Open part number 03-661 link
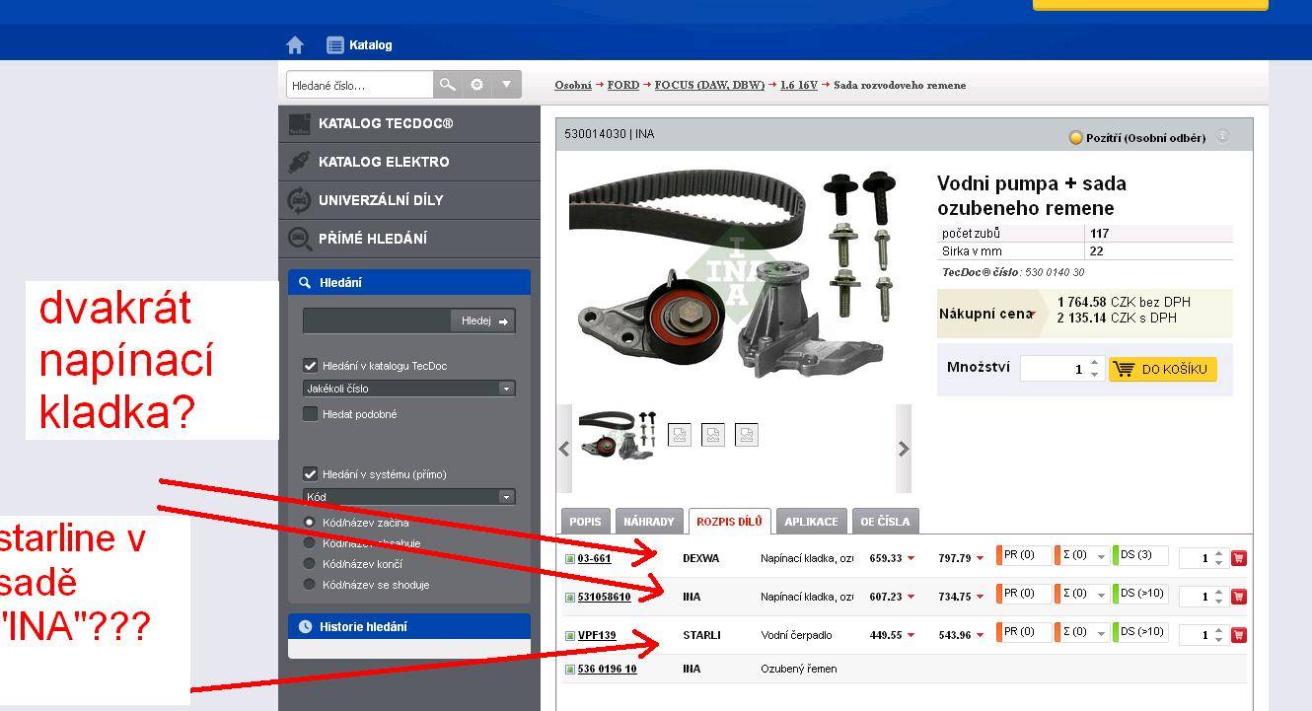This screenshot has width=1312, height=711. pos(595,558)
